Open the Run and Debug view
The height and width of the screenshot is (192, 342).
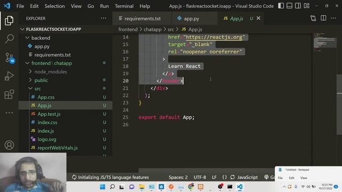[9, 76]
